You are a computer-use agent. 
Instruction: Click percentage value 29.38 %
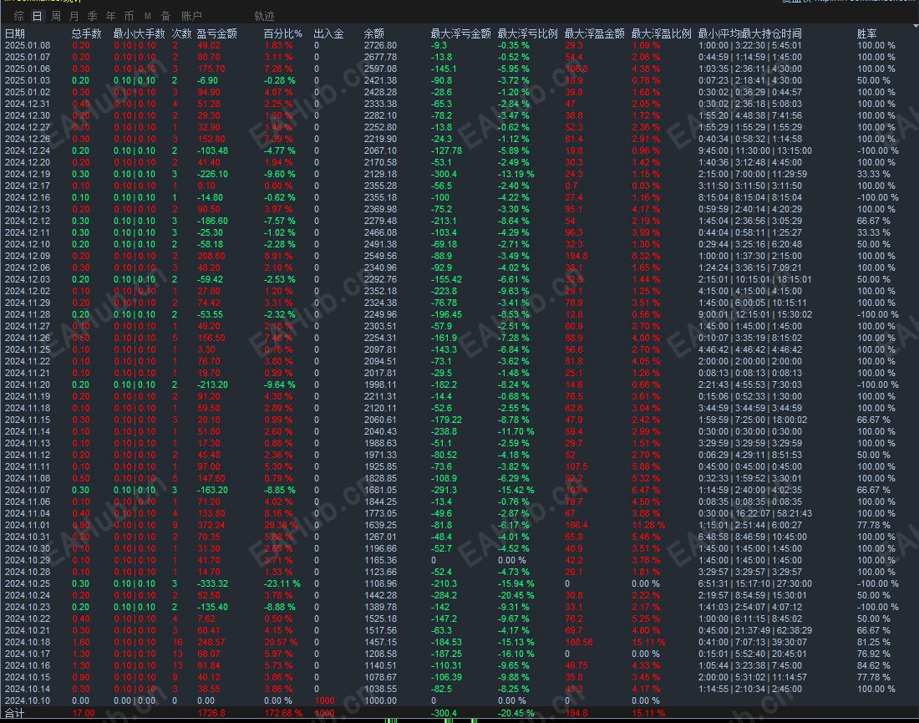pos(280,525)
